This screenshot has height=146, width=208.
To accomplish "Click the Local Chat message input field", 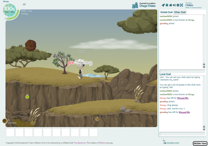I will 182,134.
